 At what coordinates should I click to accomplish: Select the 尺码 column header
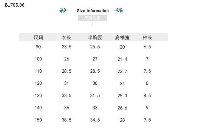38,38
